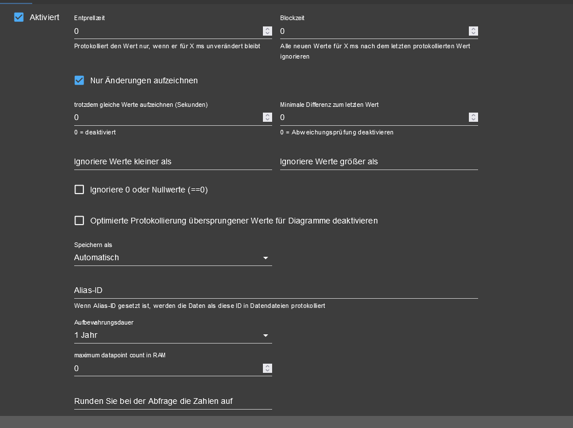Focus the Entprellzeit input field
The image size is (573, 428).
(x=167, y=31)
